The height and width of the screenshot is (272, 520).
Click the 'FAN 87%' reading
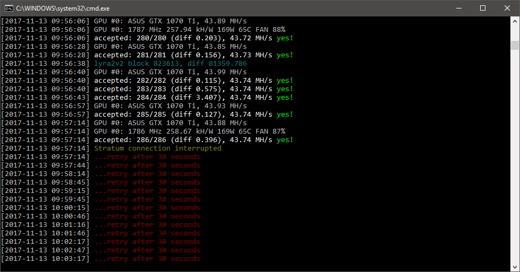pos(270,131)
